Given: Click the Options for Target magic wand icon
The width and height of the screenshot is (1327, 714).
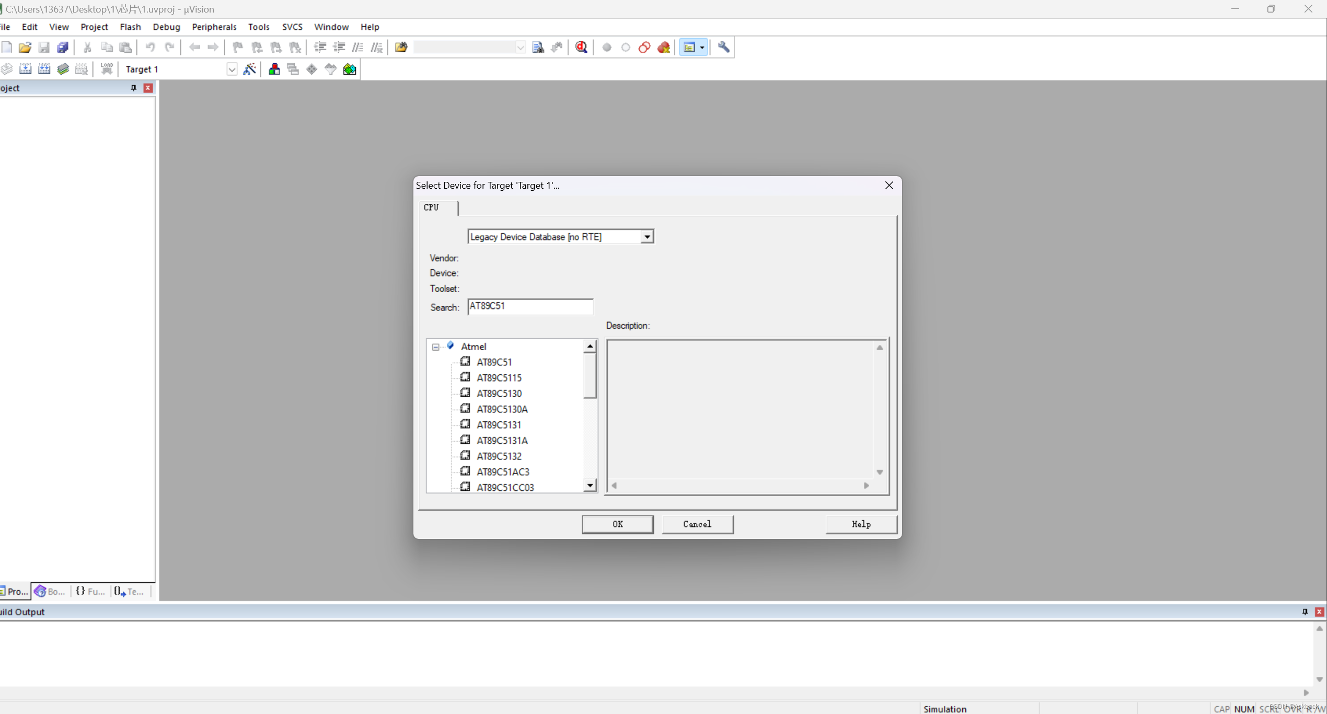Looking at the screenshot, I should 250,69.
